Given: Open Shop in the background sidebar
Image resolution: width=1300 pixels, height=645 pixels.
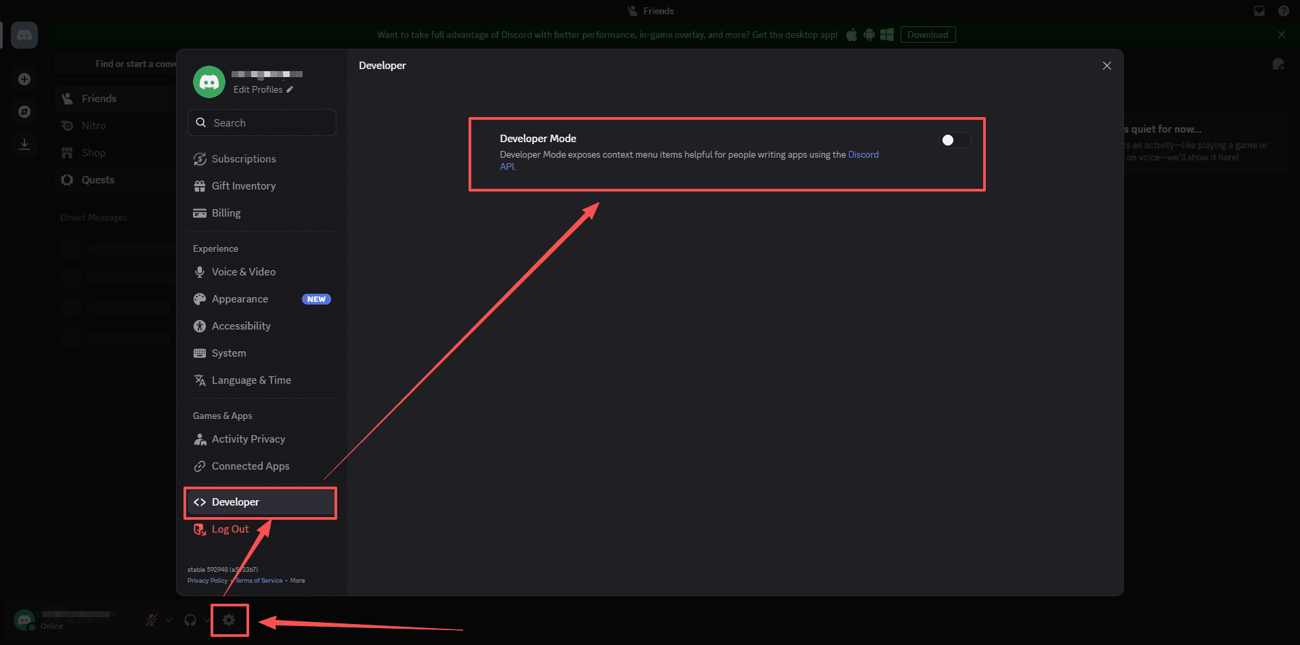Looking at the screenshot, I should (116, 153).
